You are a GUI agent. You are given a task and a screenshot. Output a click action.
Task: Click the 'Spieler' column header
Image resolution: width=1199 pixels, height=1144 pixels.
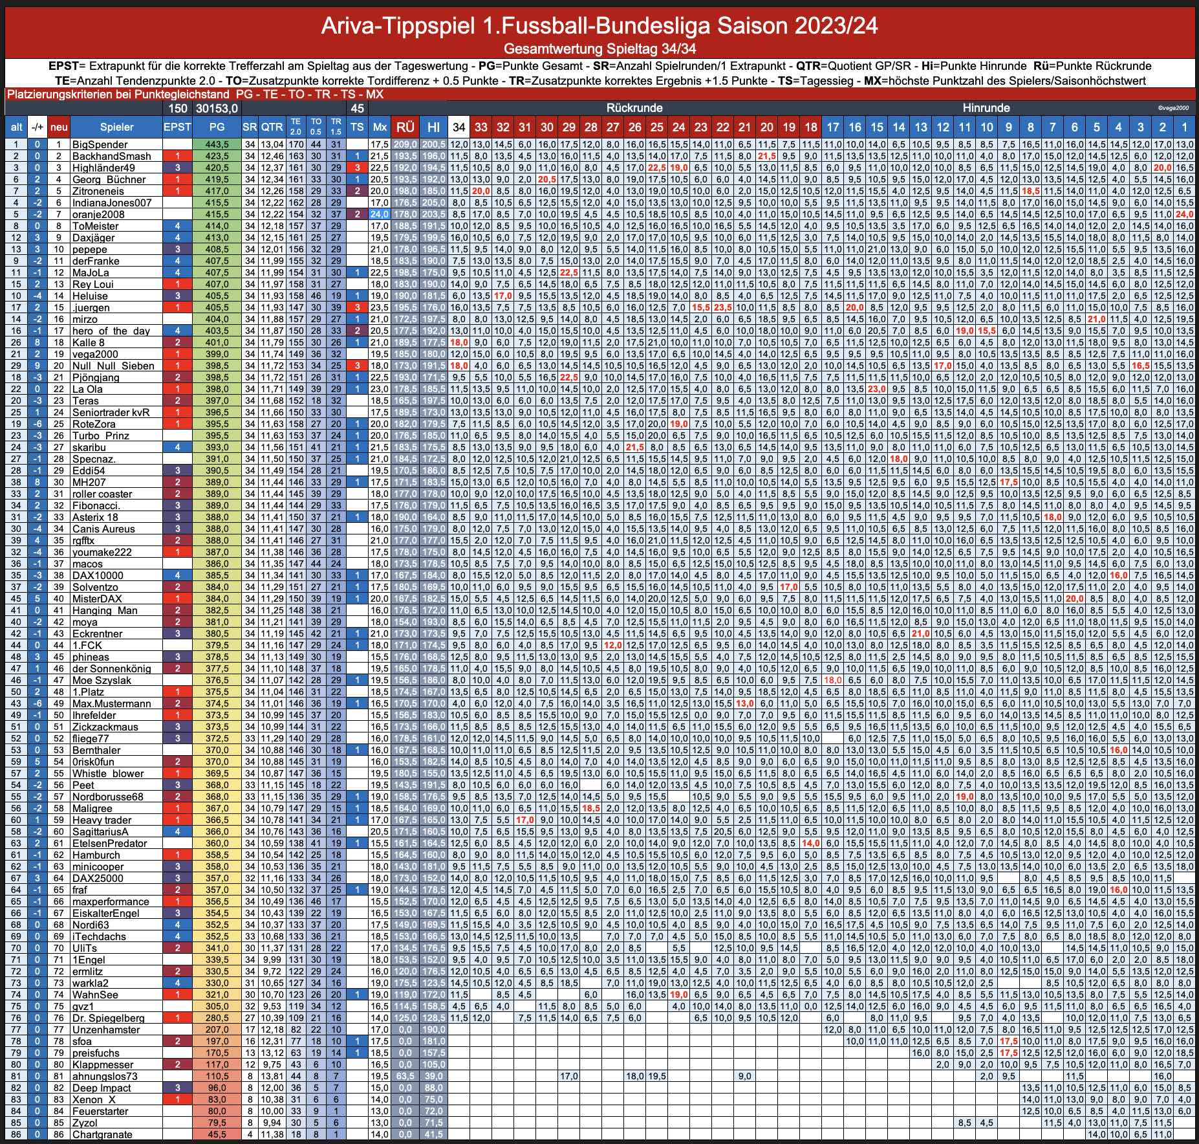tap(116, 127)
